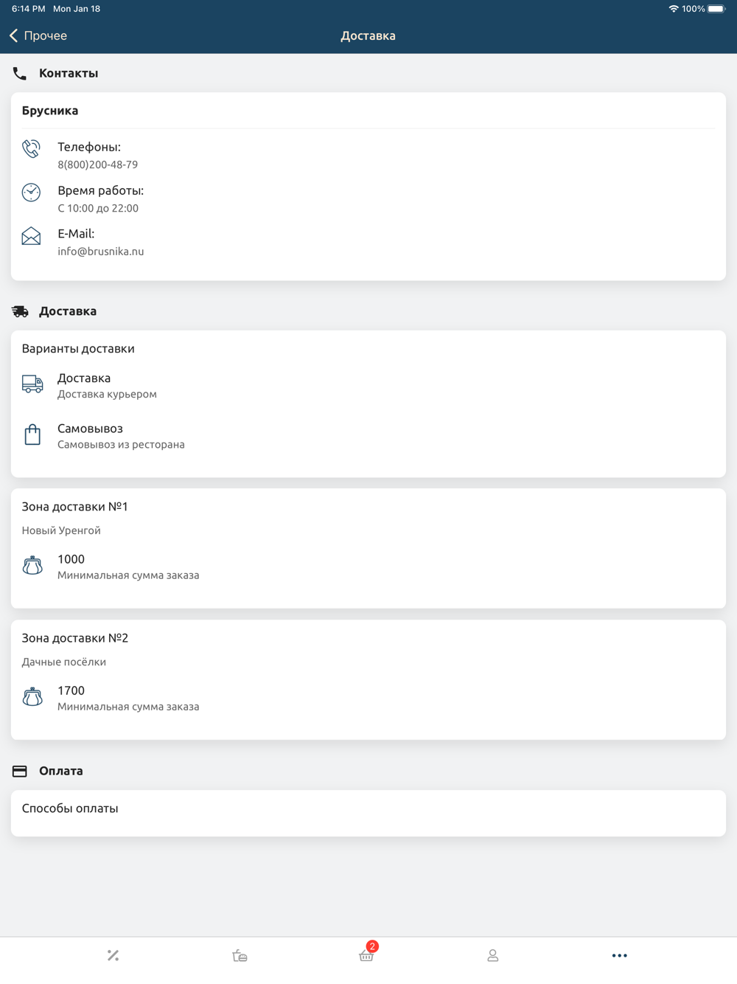This screenshot has width=737, height=984.
Task: Open the food menu tab
Action: point(240,955)
